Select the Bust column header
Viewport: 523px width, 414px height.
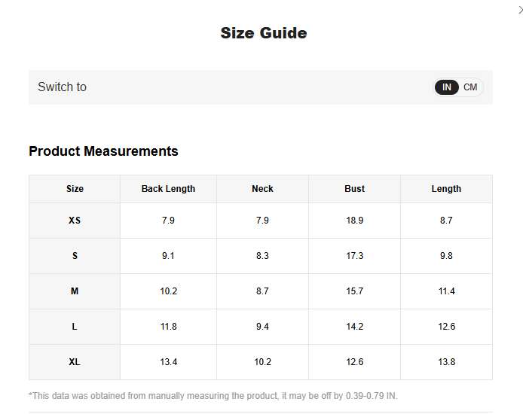tap(354, 189)
